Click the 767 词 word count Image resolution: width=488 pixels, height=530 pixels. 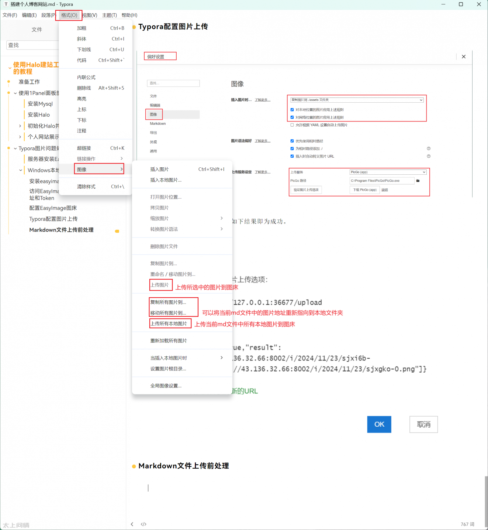pyautogui.click(x=467, y=524)
